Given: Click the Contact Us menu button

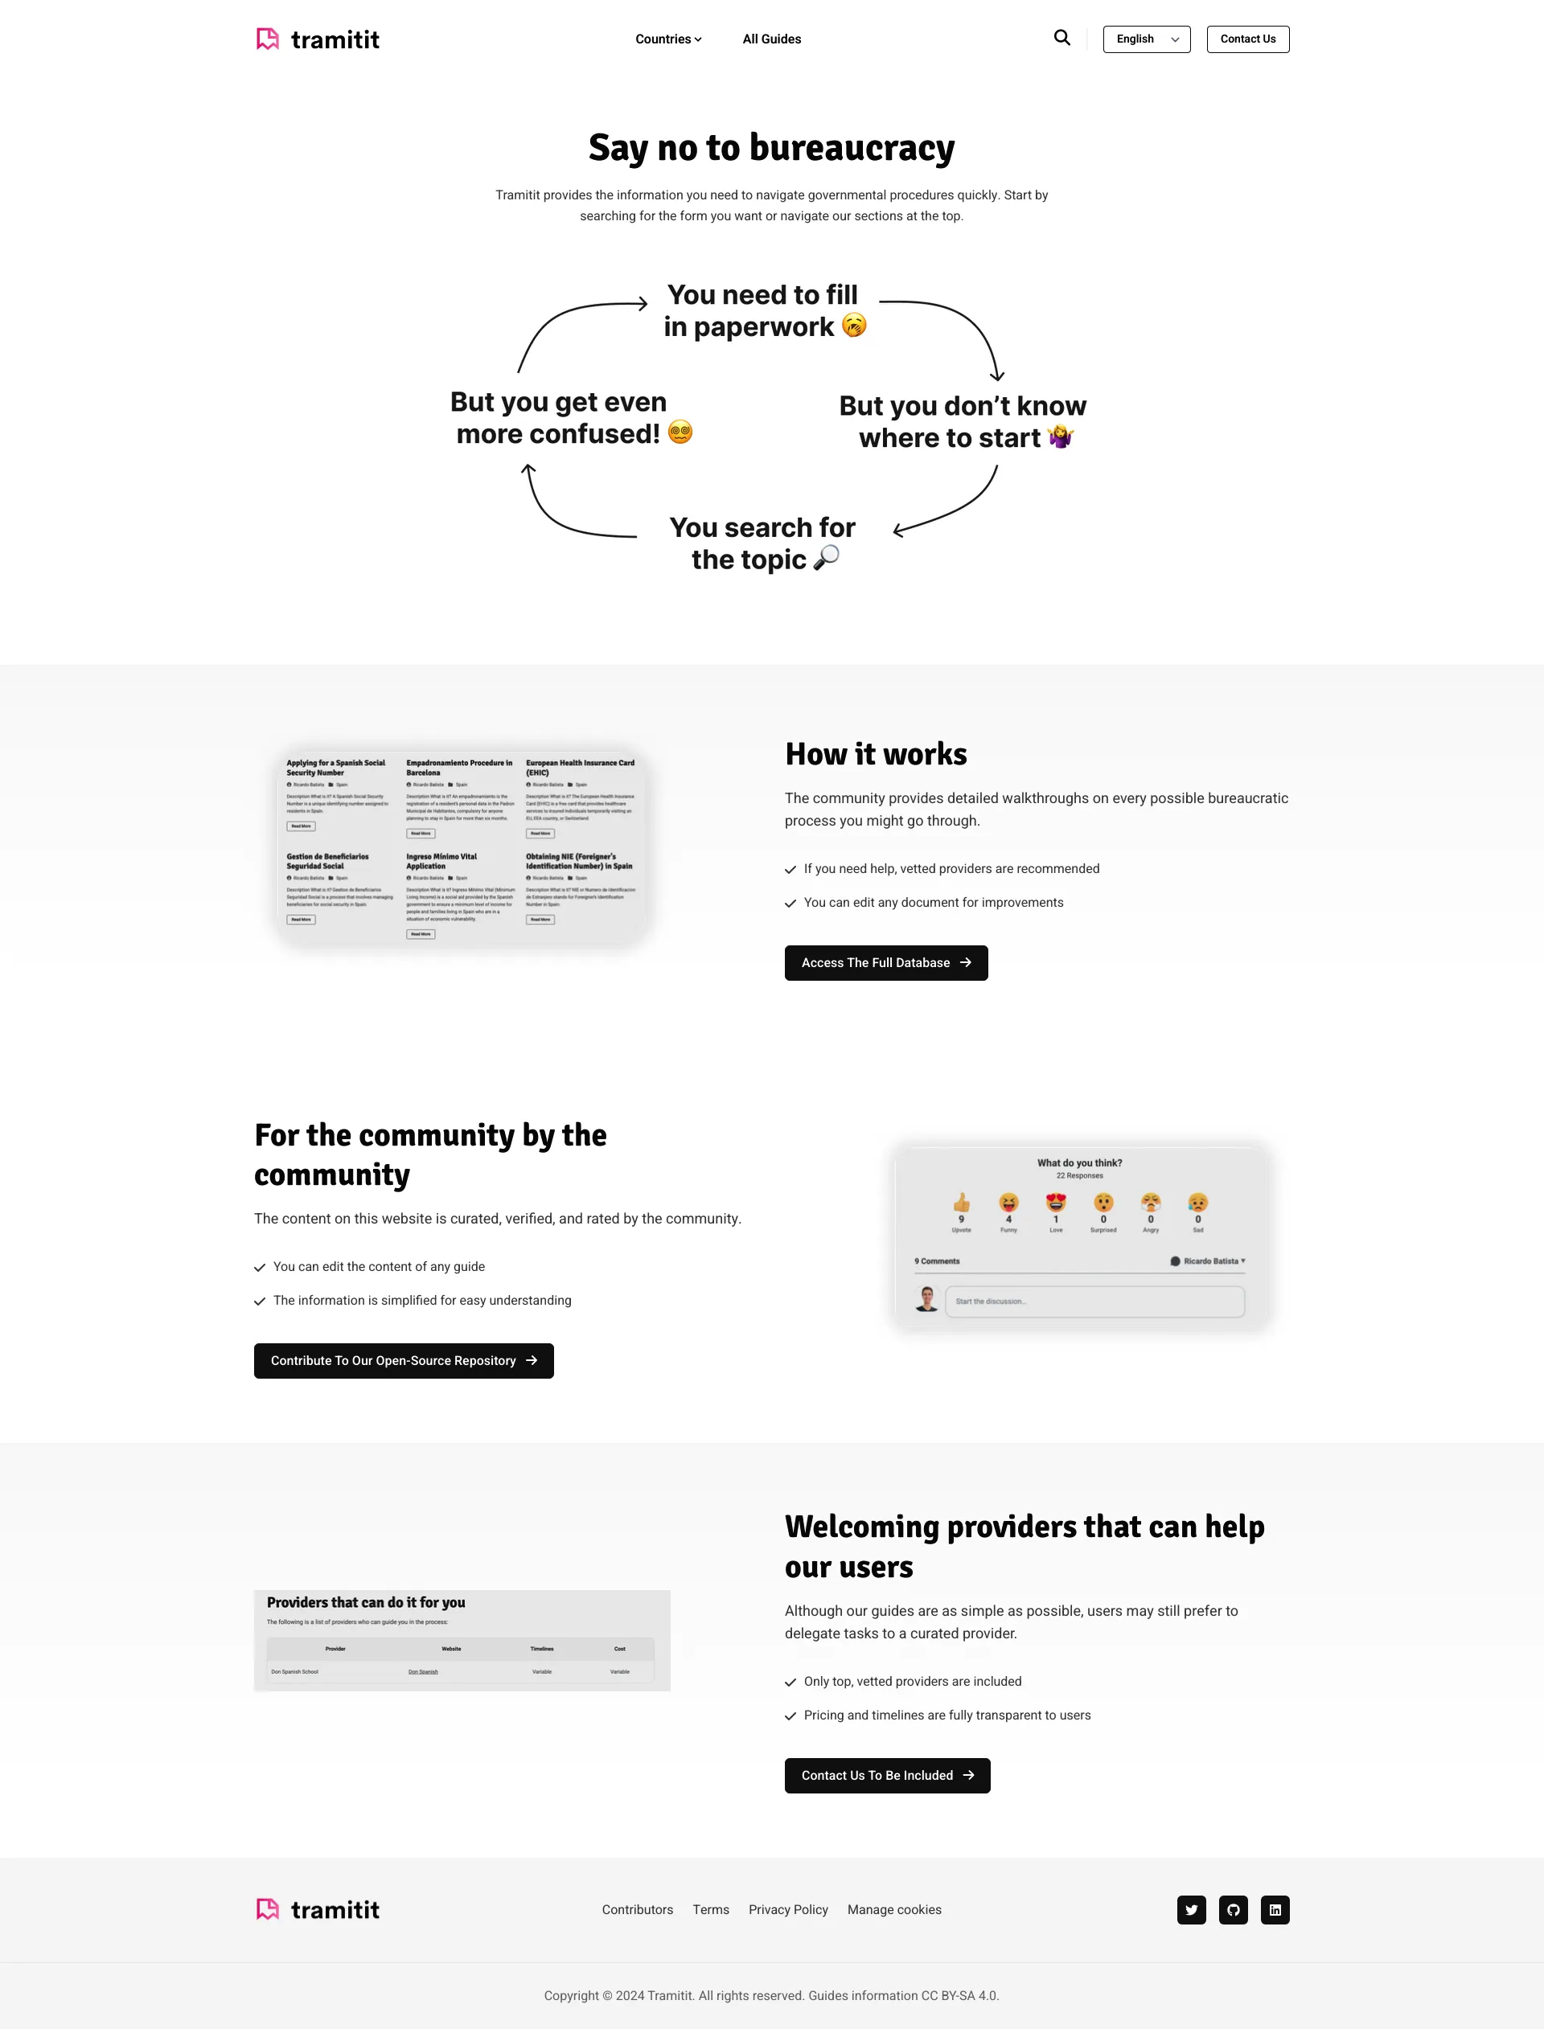Looking at the screenshot, I should 1247,39.
